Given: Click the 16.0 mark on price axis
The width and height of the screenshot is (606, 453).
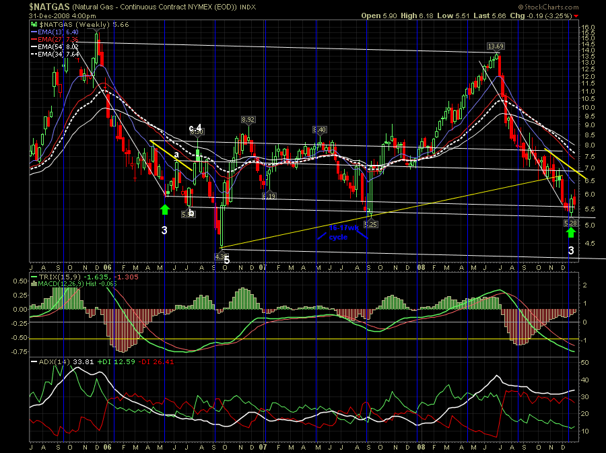Looking at the screenshot, I should (x=587, y=28).
